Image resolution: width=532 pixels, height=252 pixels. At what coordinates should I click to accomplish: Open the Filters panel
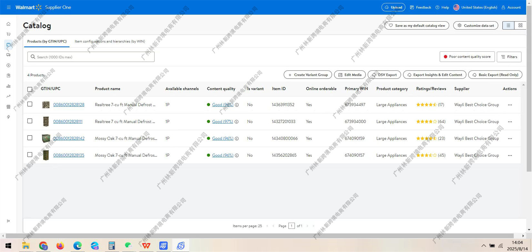pos(509,57)
